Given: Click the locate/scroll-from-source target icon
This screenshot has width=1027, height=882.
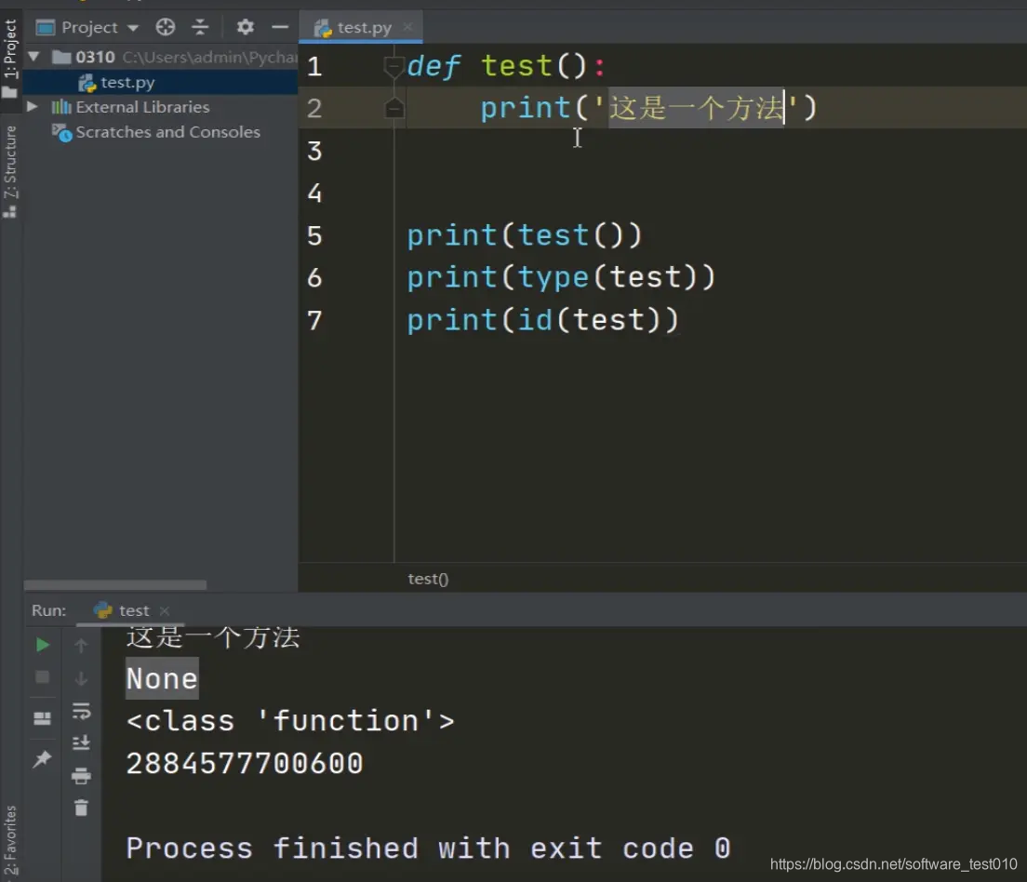Looking at the screenshot, I should [x=166, y=27].
